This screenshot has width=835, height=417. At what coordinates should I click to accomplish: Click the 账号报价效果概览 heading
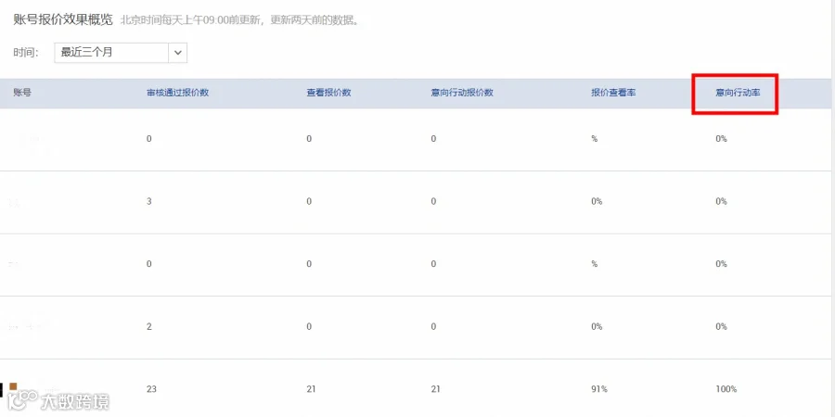63,20
